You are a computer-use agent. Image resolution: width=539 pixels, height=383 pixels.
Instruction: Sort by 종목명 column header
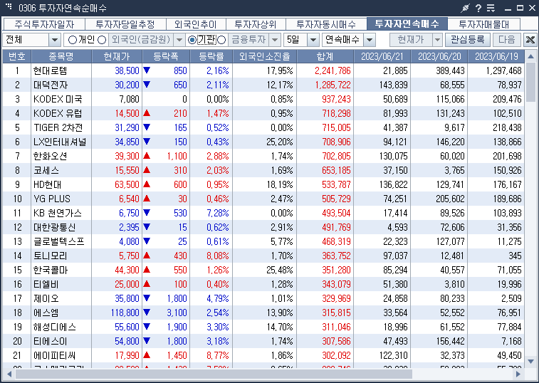coord(61,56)
